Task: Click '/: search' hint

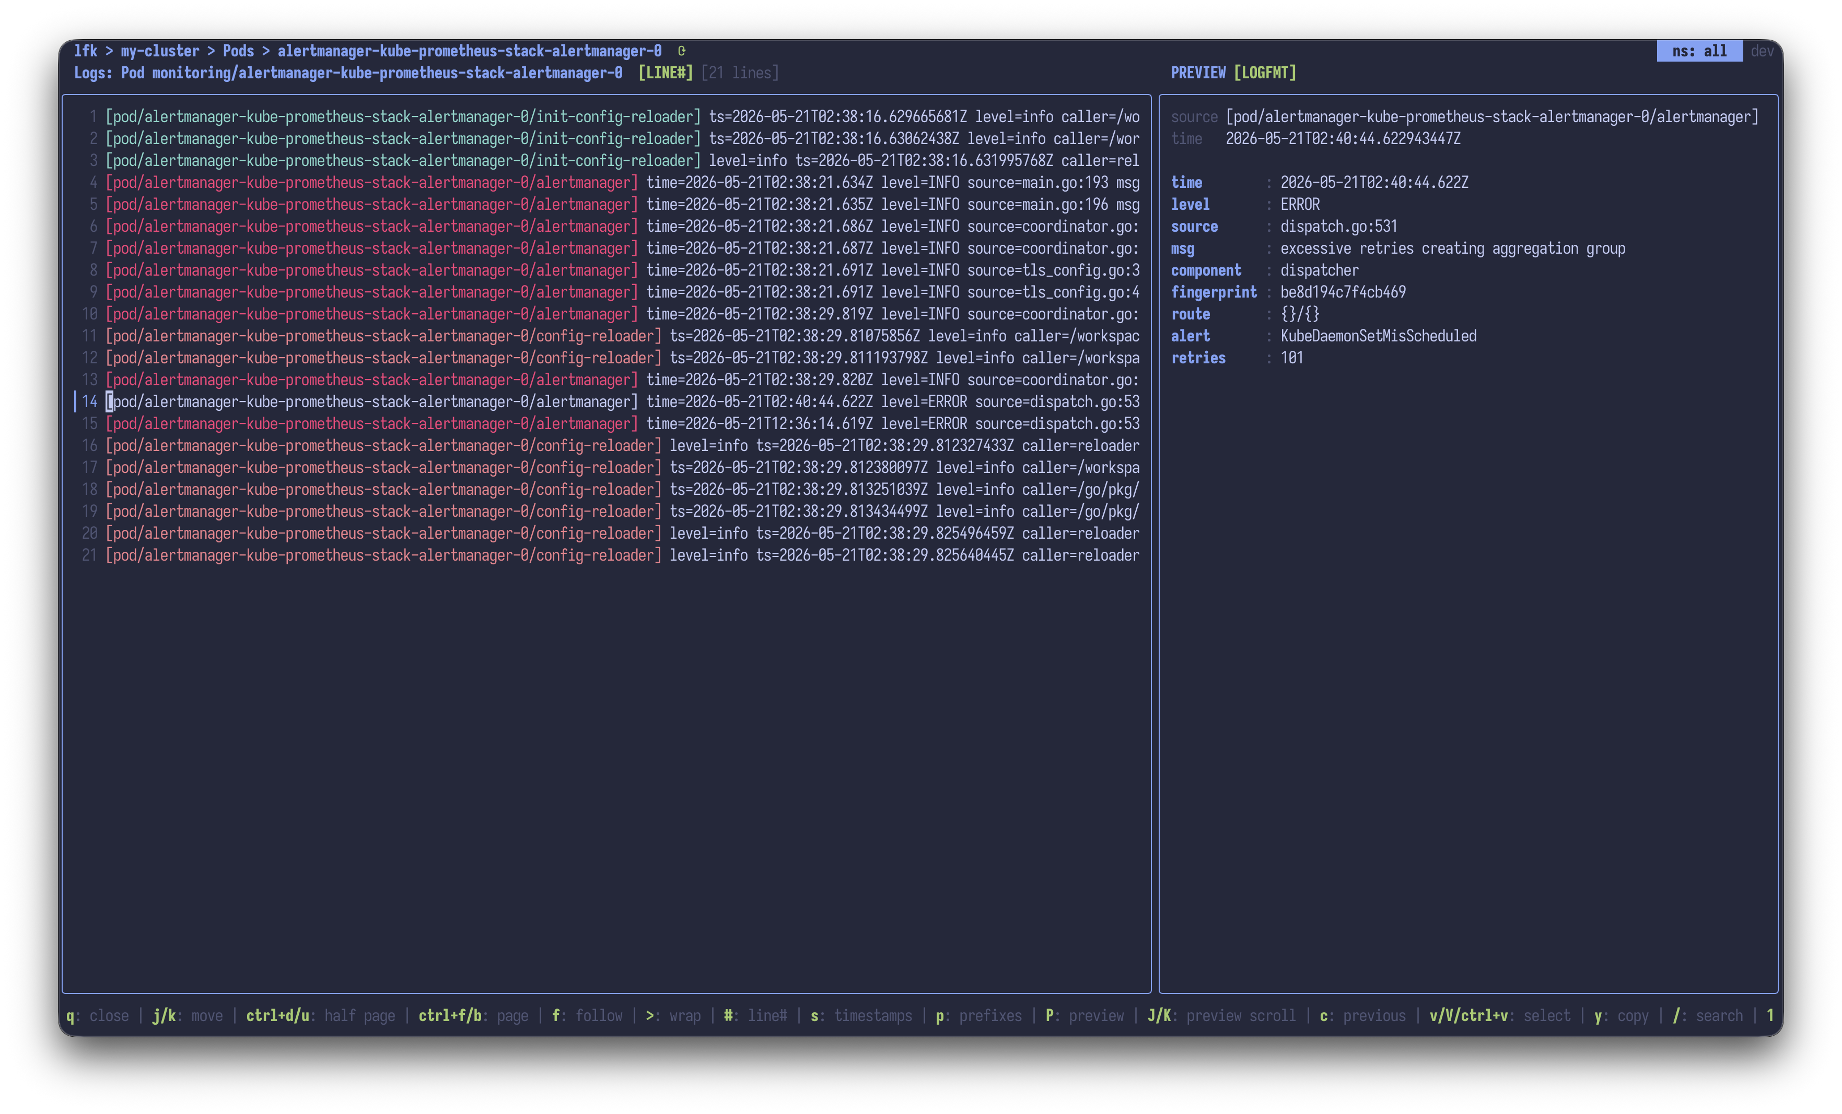Action: coord(1707,1015)
